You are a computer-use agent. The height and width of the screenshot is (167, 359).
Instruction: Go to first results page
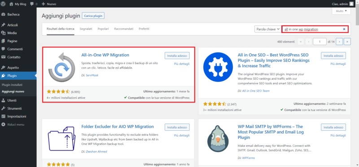click(x=301, y=42)
